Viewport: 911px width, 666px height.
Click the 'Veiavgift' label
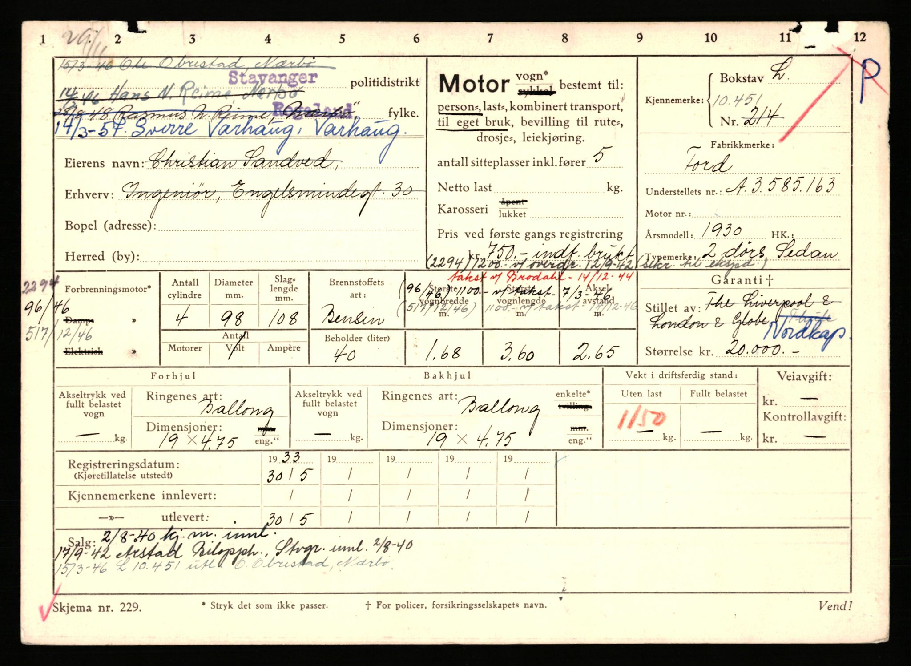[804, 376]
